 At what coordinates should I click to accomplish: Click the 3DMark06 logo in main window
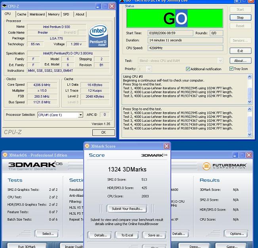point(35,166)
